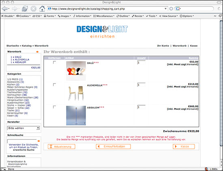This screenshot has height=171, width=223.
Task: Go to Startseite breadcrumb link
Action: pyautogui.click(x=13, y=46)
